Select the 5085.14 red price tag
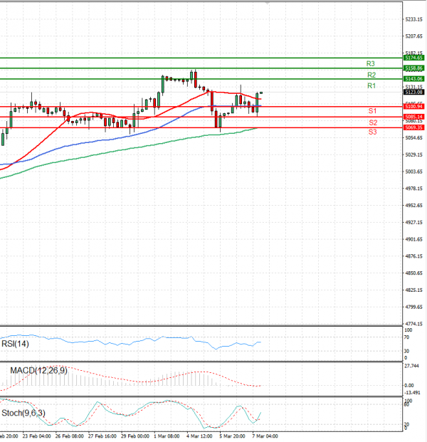427x442 pixels. [413, 117]
